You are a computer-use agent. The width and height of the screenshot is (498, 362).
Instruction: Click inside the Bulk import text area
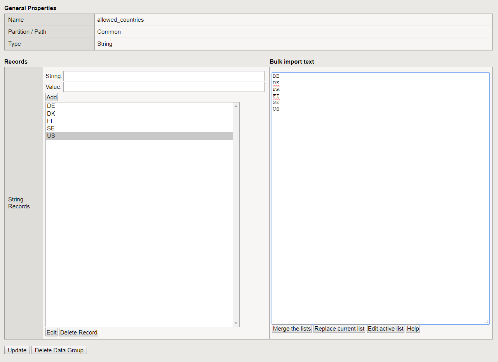tap(381, 198)
